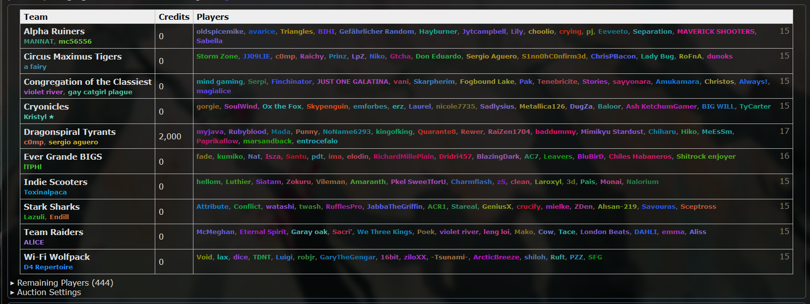Click player Ash KetchumGamer
Image resolution: width=810 pixels, height=304 pixels.
pyautogui.click(x=661, y=106)
